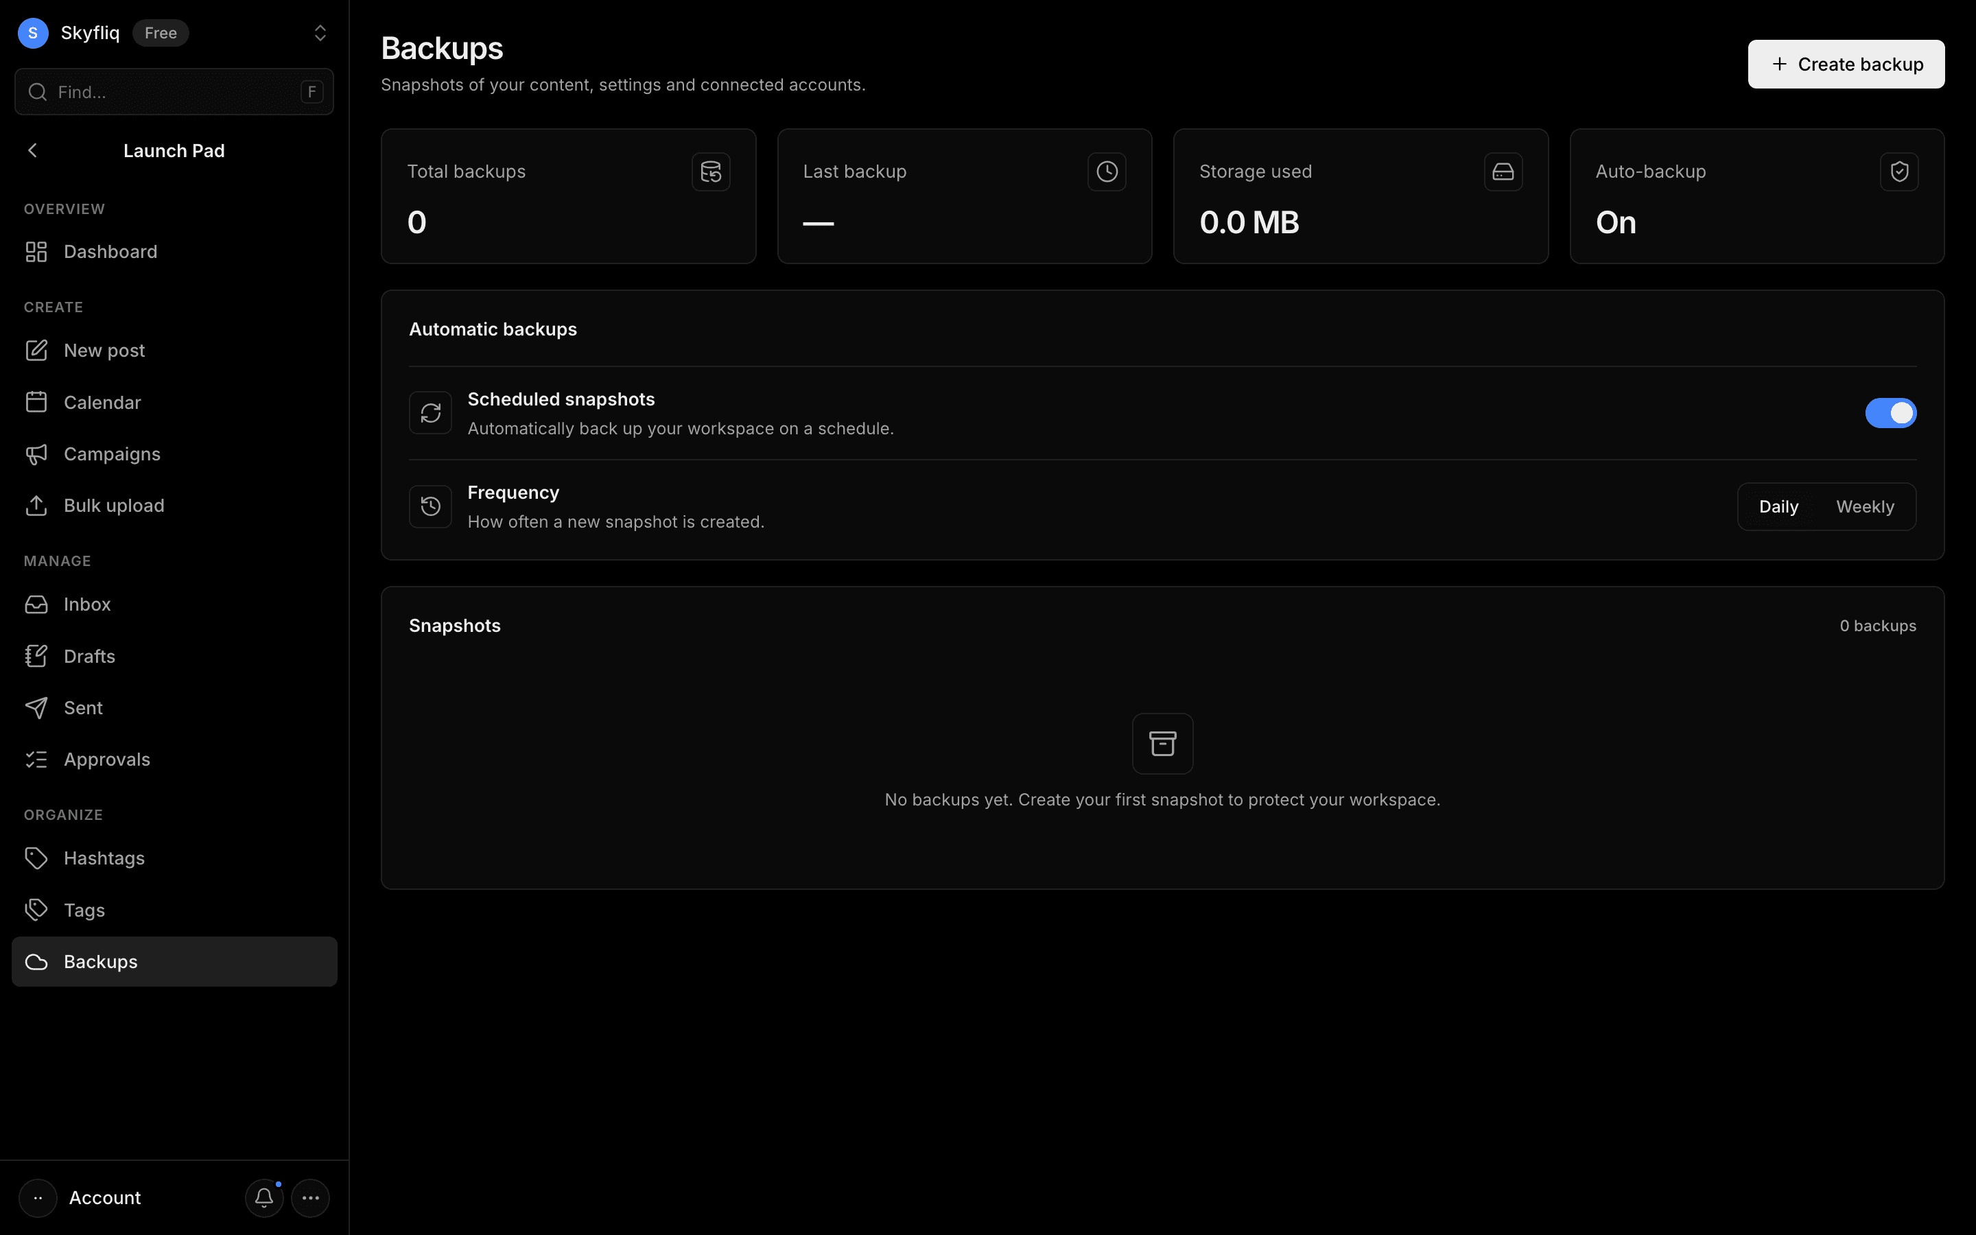Go back using the Launch Pad chevron
The image size is (1976, 1235).
[x=33, y=150]
